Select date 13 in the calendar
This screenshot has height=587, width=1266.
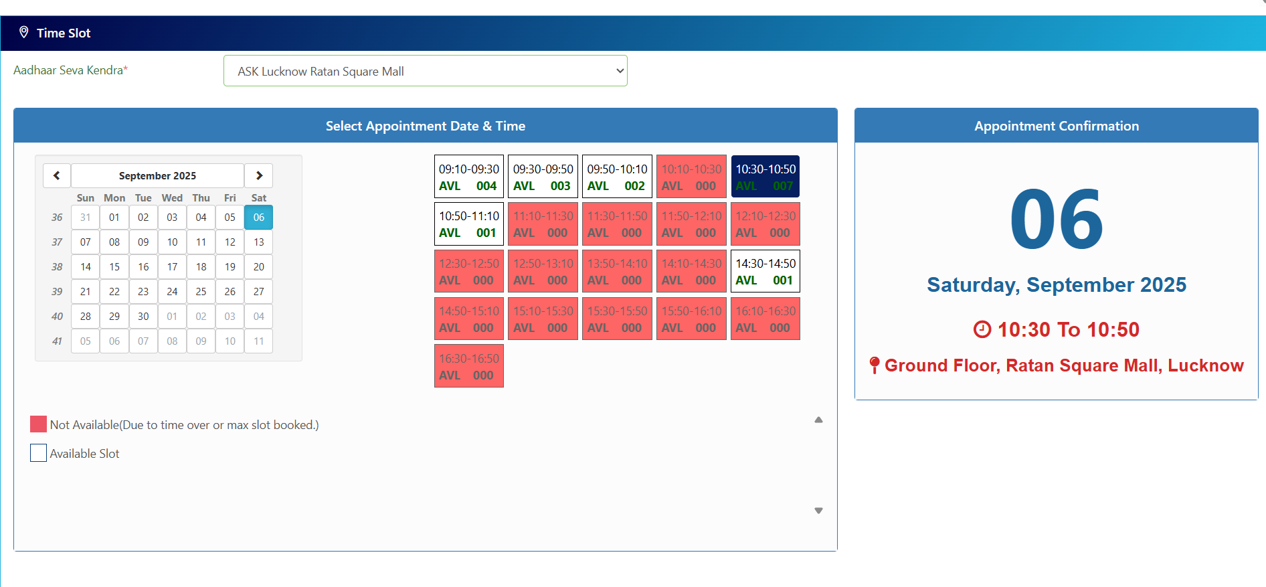click(x=259, y=242)
